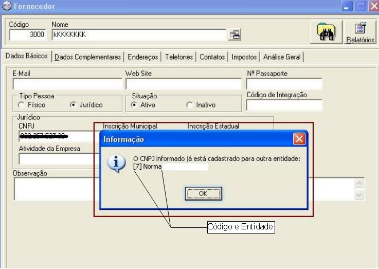Choose the Ativo status option
This screenshot has width=379, height=269.
[134, 105]
